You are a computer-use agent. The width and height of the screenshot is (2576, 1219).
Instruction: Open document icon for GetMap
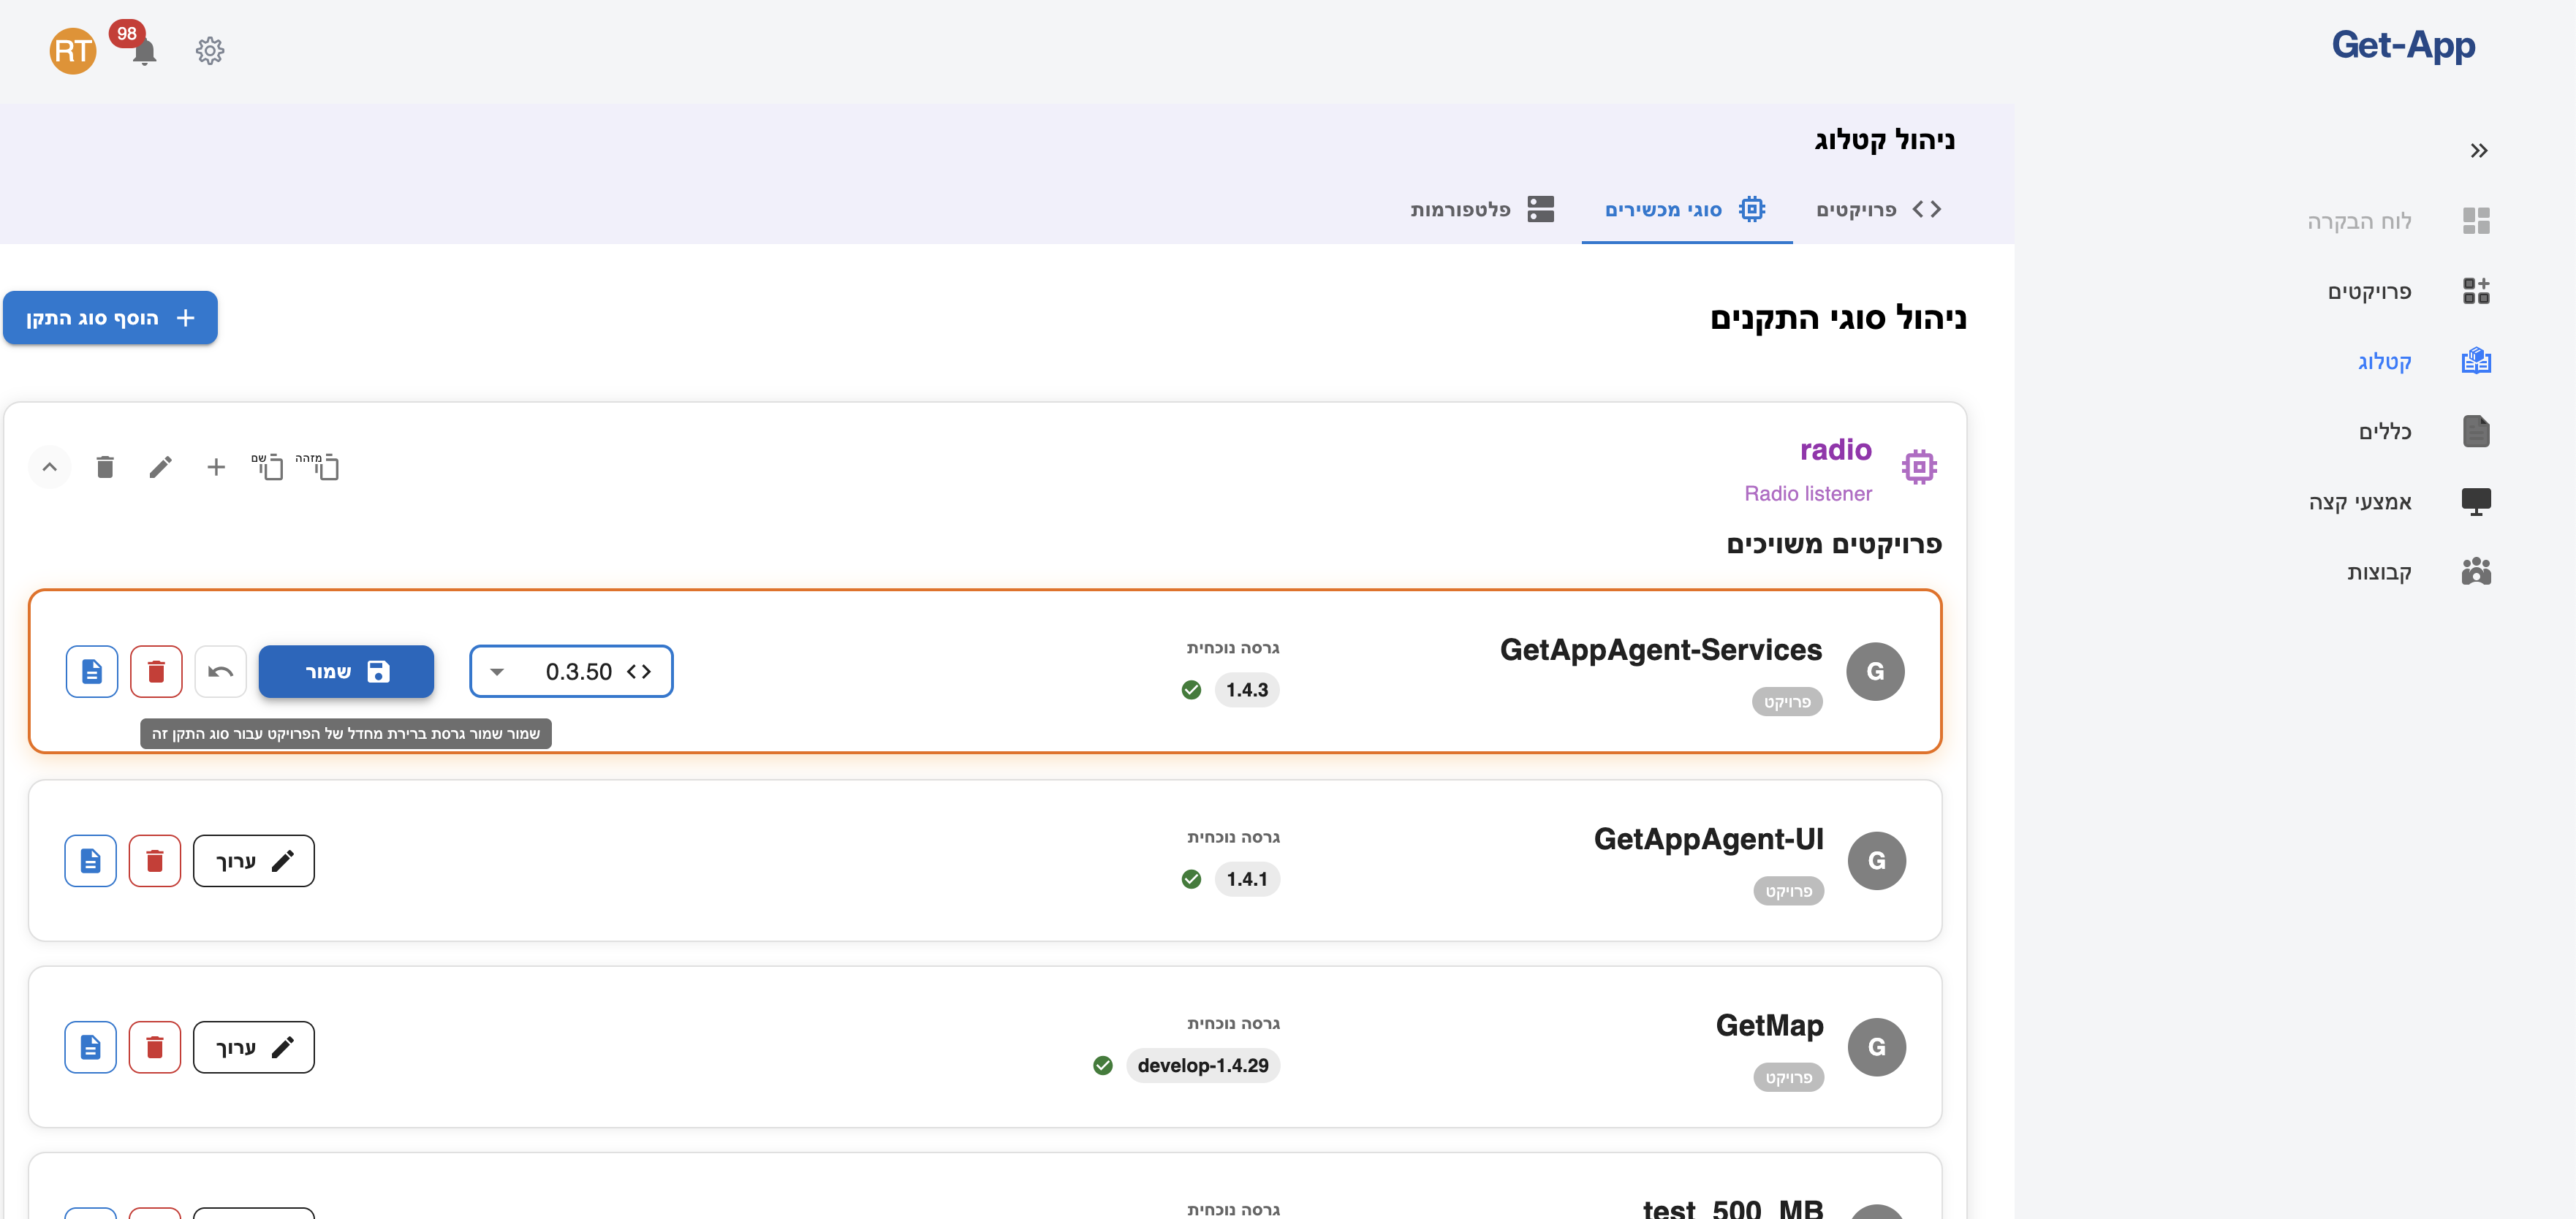pos(91,1047)
